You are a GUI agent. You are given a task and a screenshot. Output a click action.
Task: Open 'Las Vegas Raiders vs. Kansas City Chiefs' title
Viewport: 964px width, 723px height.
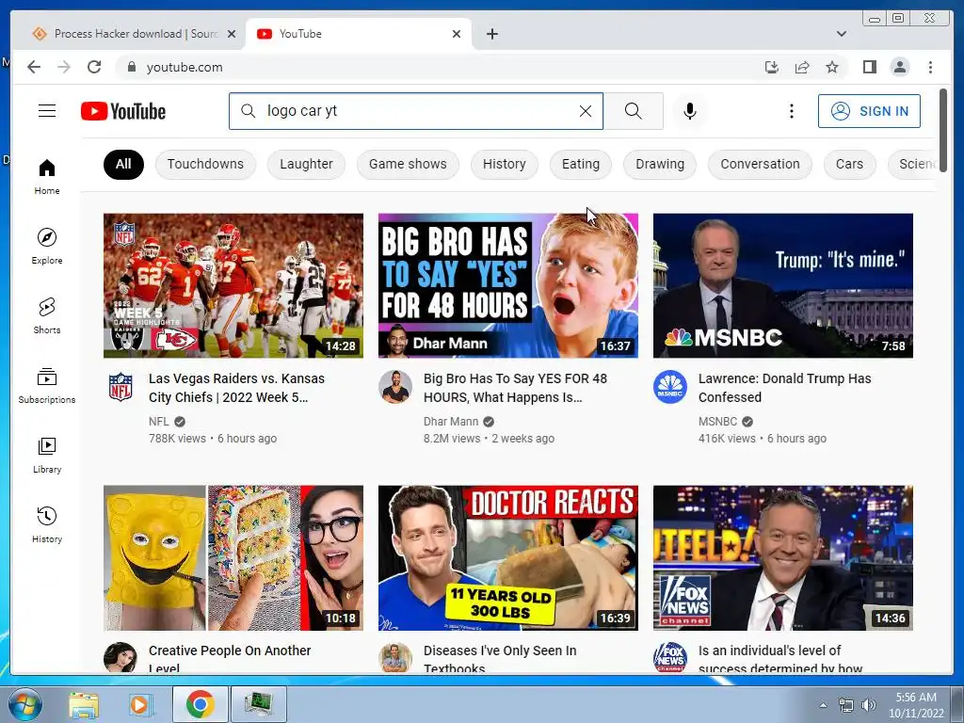(236, 388)
